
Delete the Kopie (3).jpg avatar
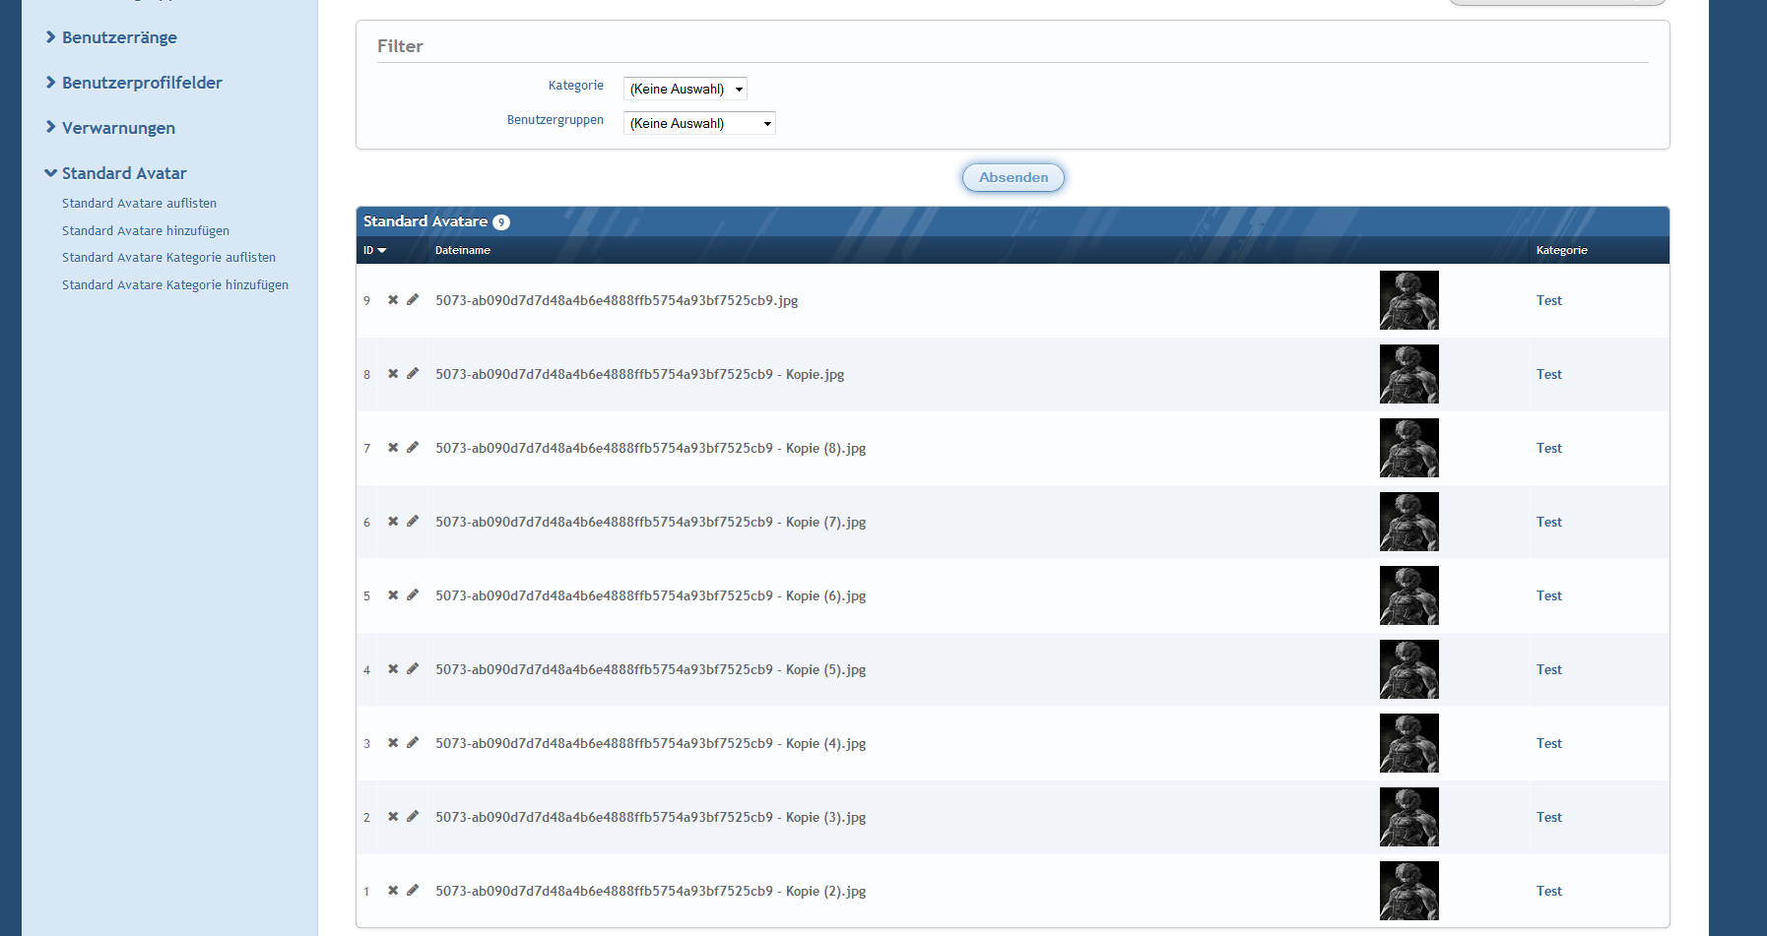pos(393,817)
